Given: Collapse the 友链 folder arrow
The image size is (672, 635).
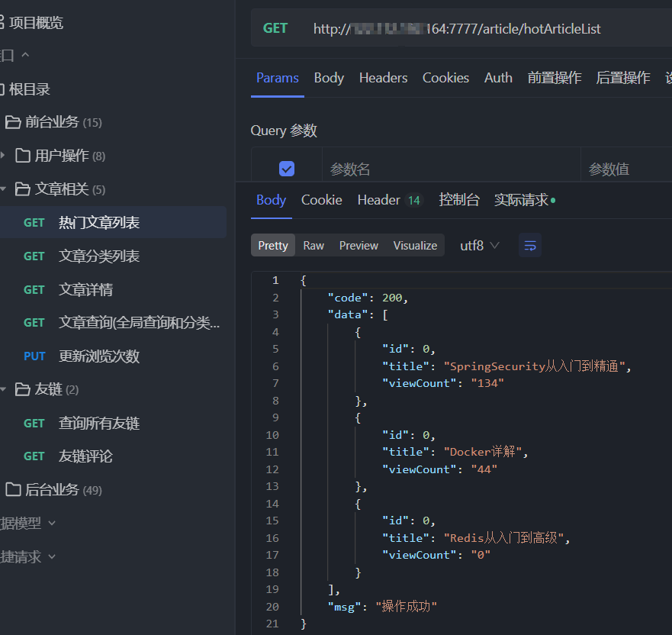Looking at the screenshot, I should click(x=2, y=389).
